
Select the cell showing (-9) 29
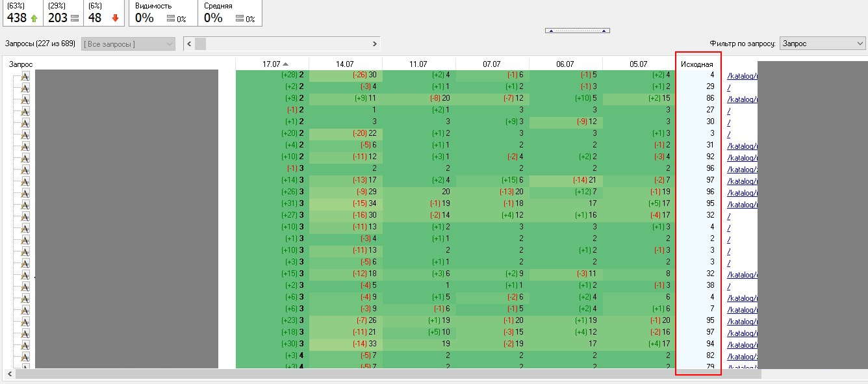[x=346, y=192]
